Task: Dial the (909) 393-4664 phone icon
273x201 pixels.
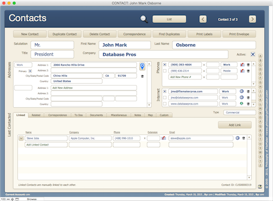Action: point(242,65)
